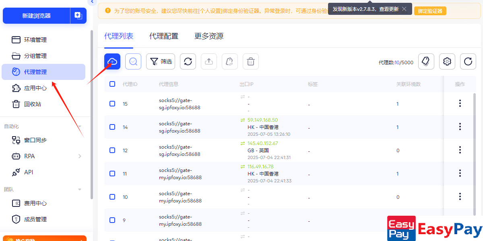This screenshot has height=241, width=483.
Task: Check the box for proxy ID 15
Action: pyautogui.click(x=112, y=104)
